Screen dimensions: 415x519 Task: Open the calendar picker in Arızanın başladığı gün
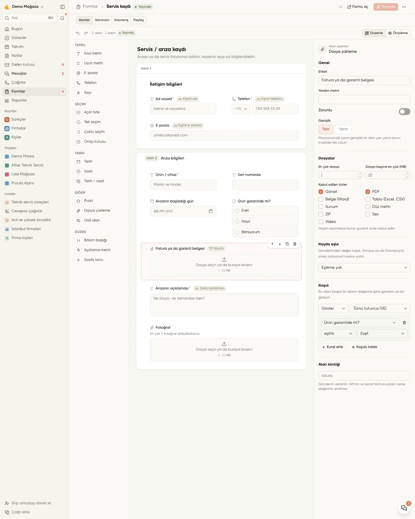(211, 211)
